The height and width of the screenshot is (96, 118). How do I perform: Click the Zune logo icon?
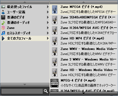coord(3,28)
